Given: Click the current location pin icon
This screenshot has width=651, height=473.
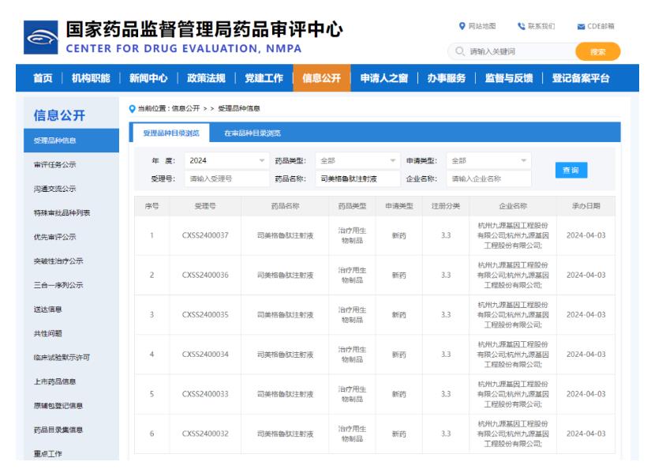Looking at the screenshot, I should point(131,107).
